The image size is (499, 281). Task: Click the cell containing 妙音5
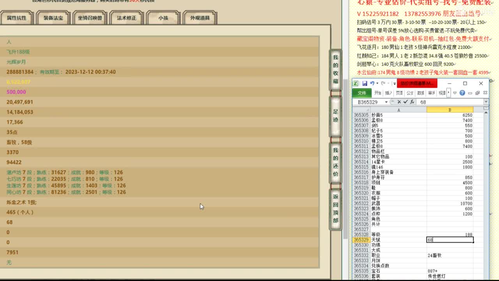coord(398,115)
